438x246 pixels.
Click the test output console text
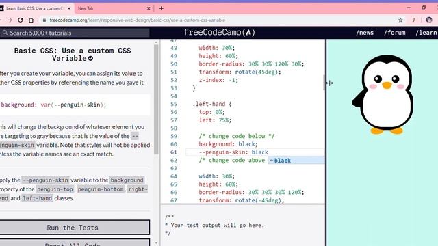(214, 225)
